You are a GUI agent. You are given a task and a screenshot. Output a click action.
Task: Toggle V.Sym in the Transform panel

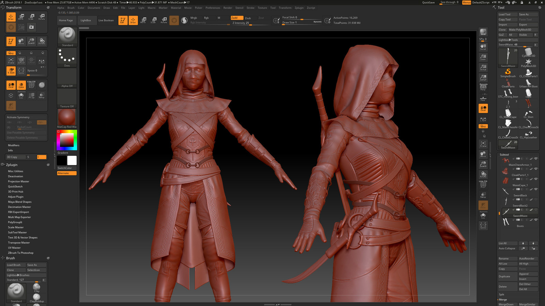tap(11, 71)
